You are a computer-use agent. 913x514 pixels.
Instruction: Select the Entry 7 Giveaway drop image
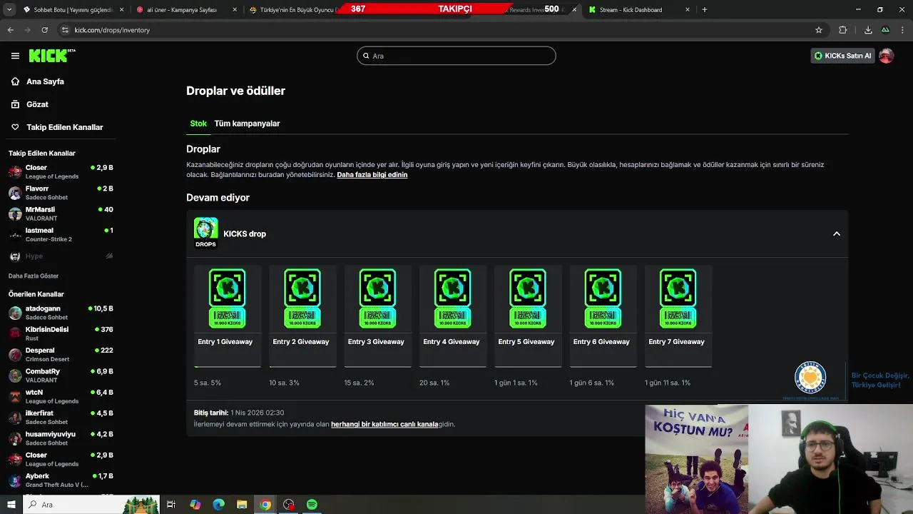pyautogui.click(x=678, y=298)
